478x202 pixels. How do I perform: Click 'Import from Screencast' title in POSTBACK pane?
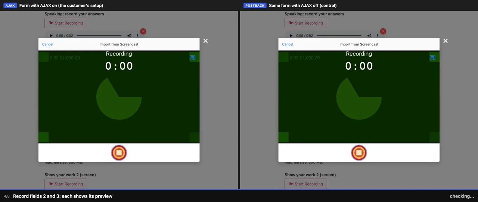(x=359, y=44)
